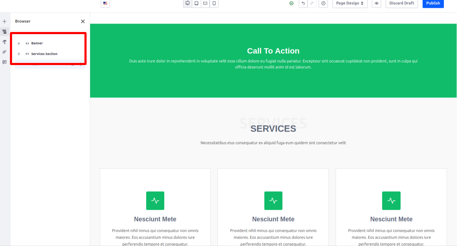Open the paint roller page design options

(5, 42)
